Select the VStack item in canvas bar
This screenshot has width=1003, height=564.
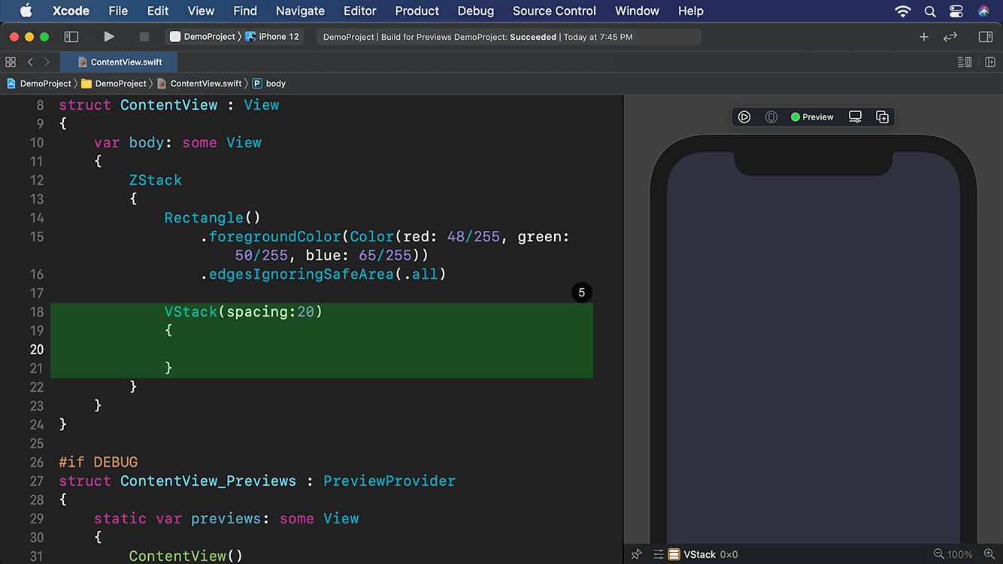692,554
